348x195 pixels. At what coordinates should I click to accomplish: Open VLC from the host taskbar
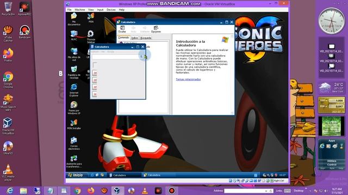pos(145,191)
